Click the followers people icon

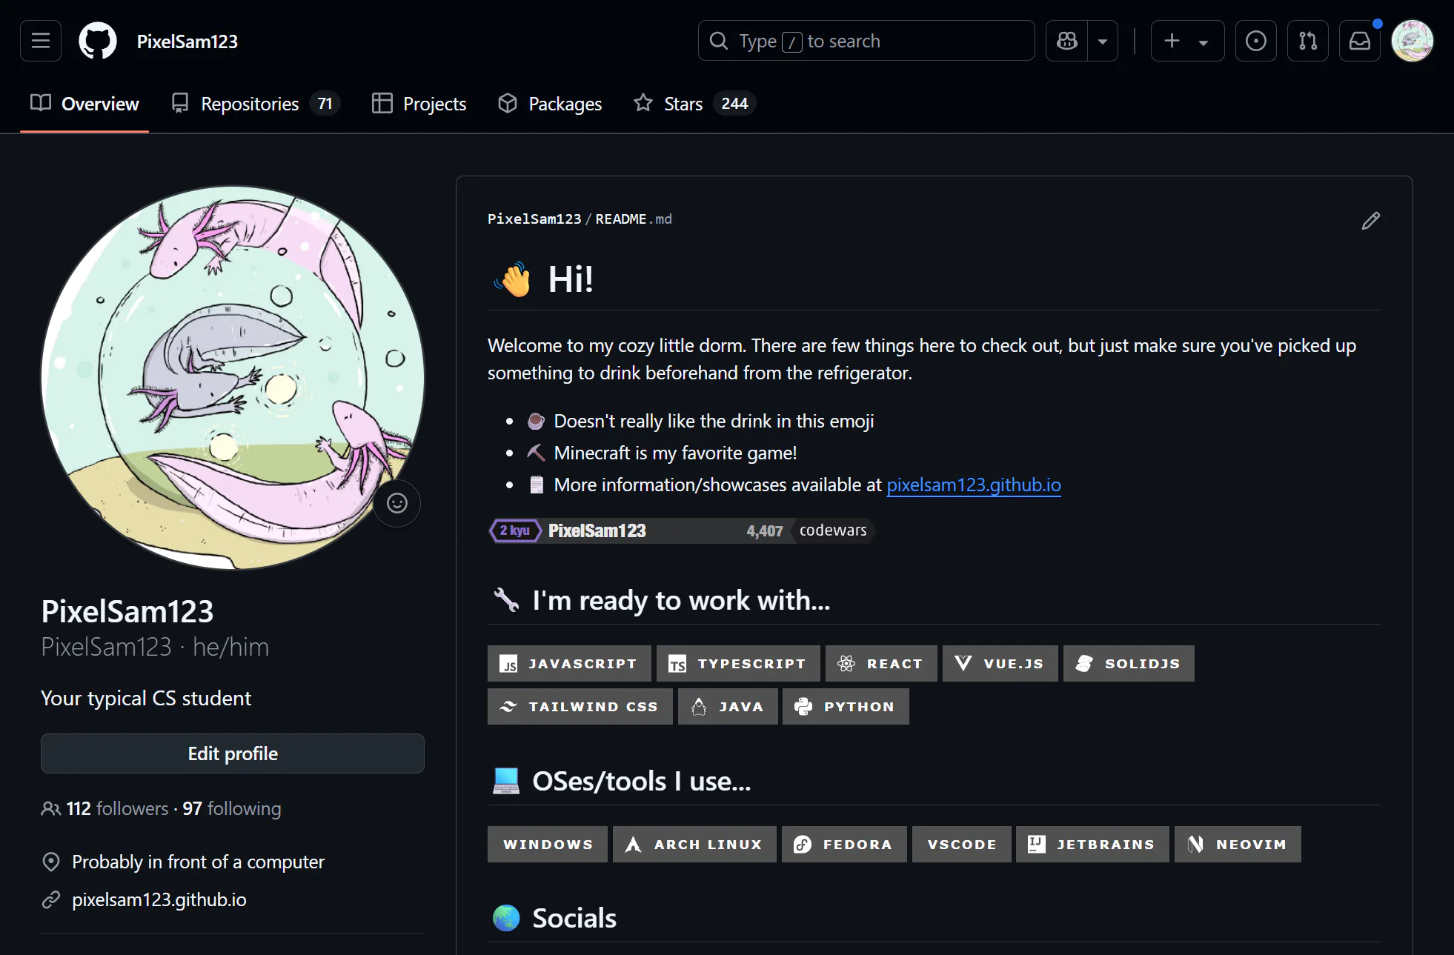51,808
